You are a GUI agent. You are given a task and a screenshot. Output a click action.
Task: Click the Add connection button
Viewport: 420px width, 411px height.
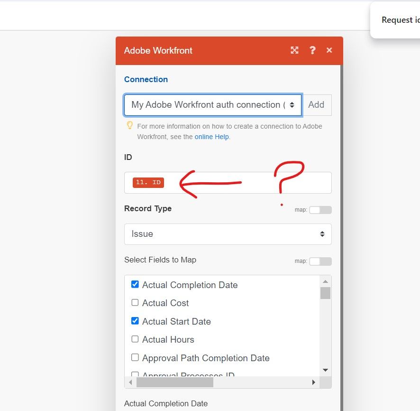[x=316, y=105]
